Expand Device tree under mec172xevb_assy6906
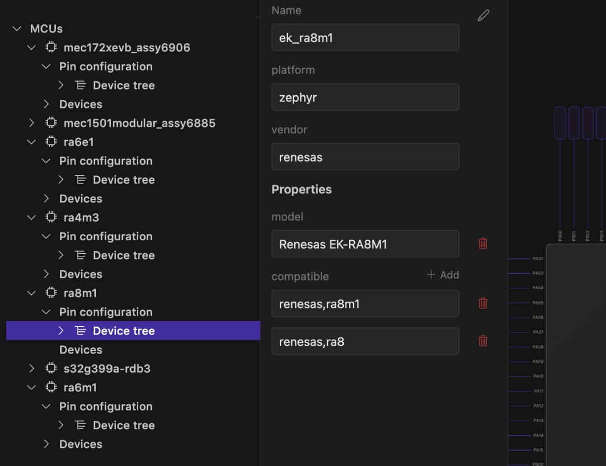This screenshot has height=466, width=606. pyautogui.click(x=61, y=85)
